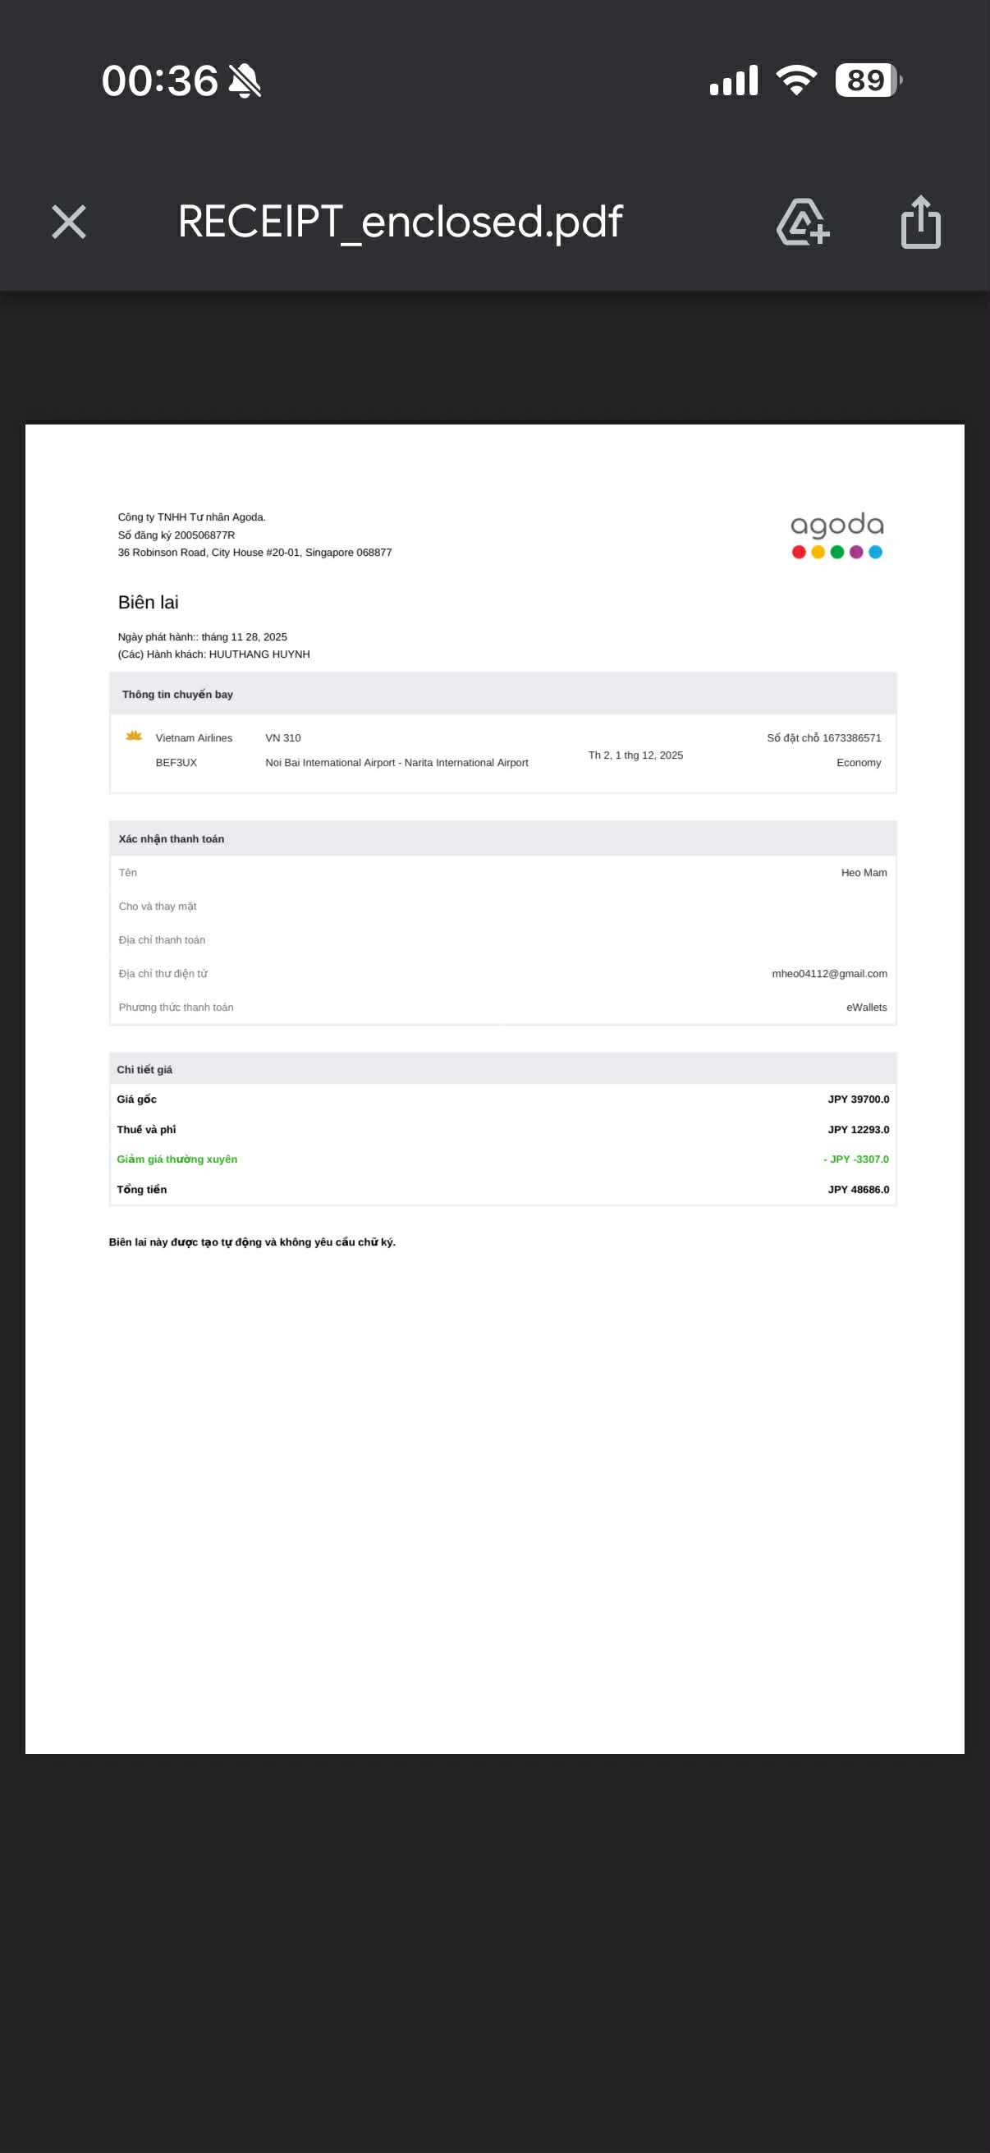Image resolution: width=990 pixels, height=2153 pixels.
Task: Tap the clock showing 00:36
Action: point(159,81)
